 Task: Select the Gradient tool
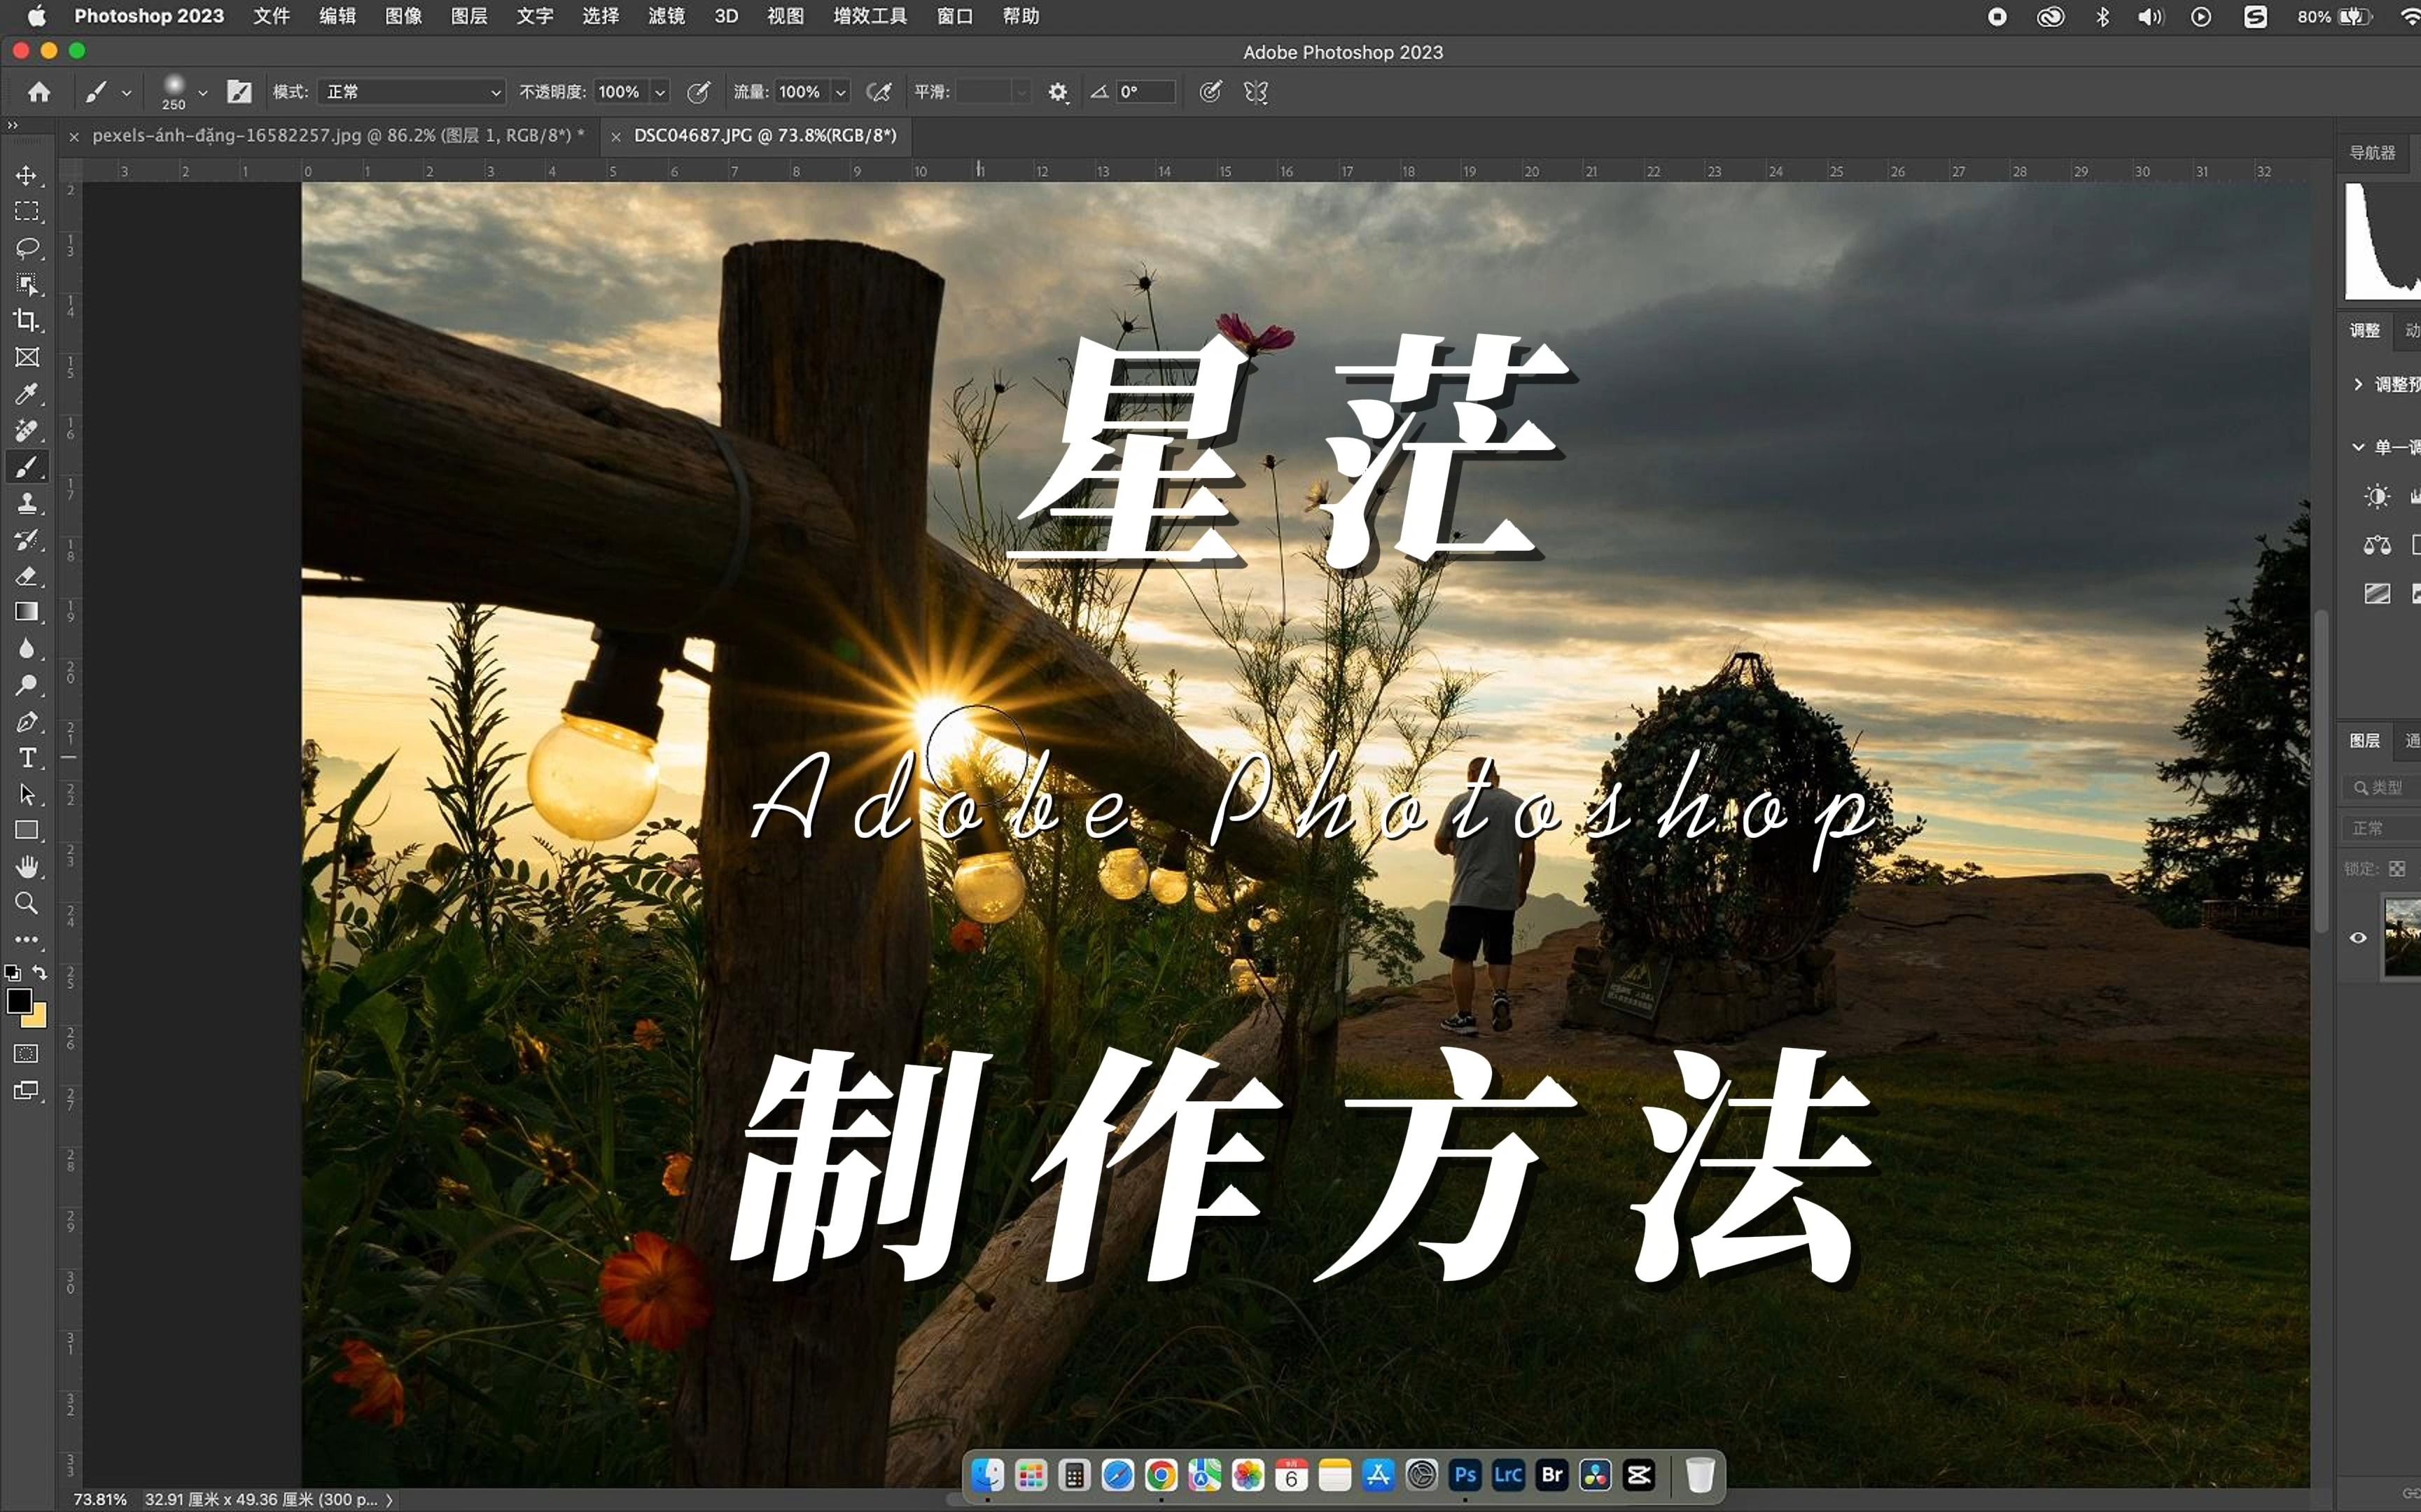(x=27, y=612)
